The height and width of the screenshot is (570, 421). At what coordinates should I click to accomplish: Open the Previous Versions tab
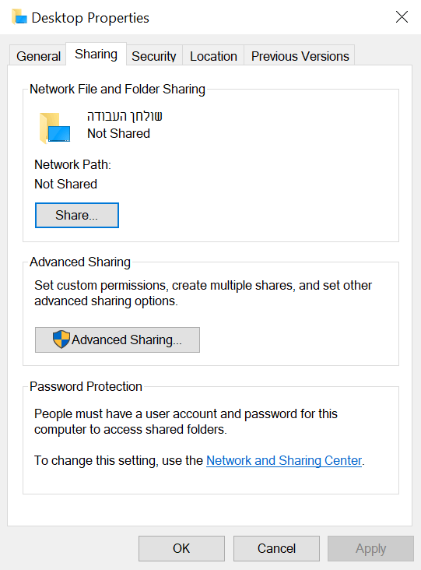point(300,56)
